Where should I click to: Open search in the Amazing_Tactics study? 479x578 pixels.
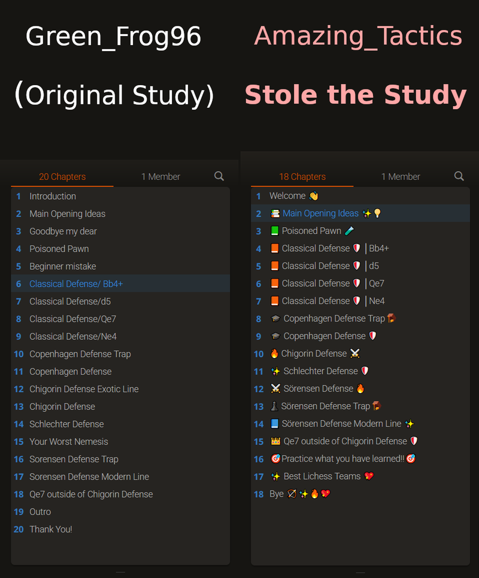459,176
